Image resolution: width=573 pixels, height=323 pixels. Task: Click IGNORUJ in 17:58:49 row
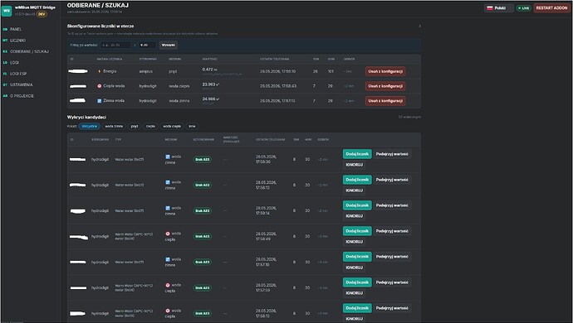(354, 242)
